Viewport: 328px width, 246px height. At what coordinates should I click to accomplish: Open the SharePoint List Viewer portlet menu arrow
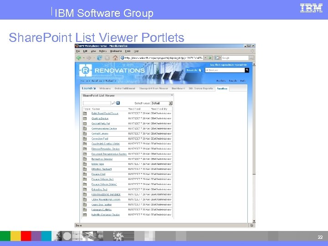172,95
